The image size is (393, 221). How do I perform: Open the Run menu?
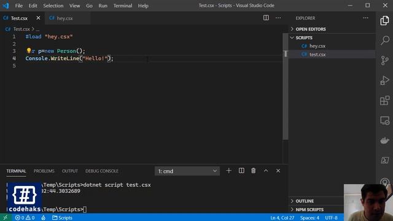(x=103, y=6)
